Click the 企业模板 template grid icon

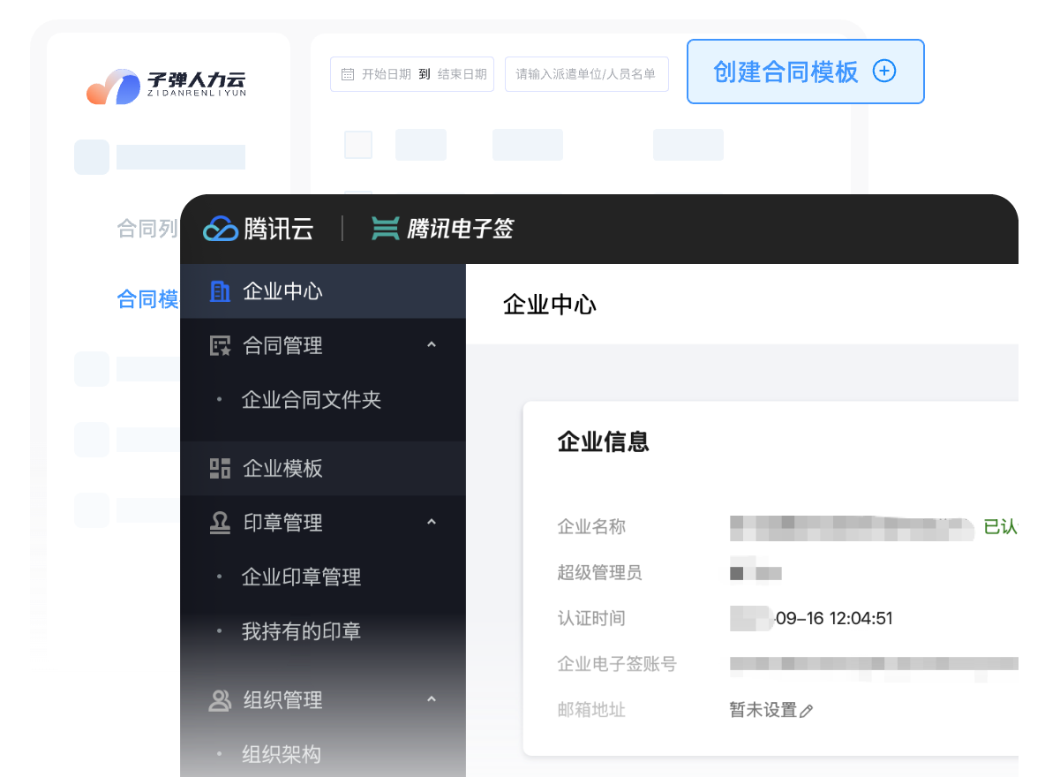(220, 469)
